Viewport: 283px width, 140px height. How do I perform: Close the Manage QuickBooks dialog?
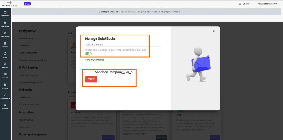coord(213,31)
